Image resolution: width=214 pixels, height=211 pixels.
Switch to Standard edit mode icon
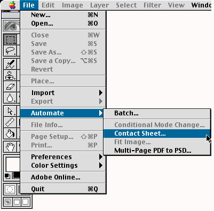click(10, 189)
